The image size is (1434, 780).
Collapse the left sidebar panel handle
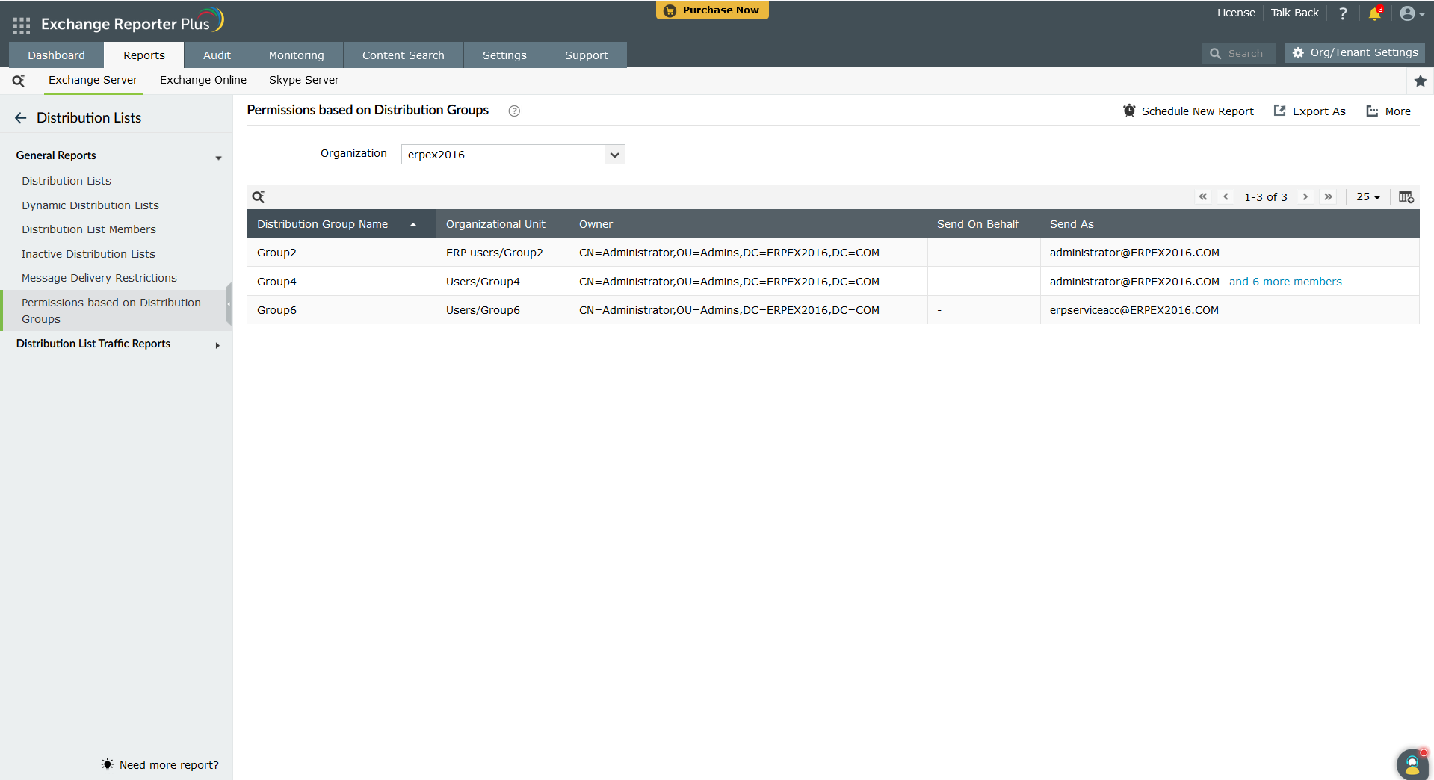[229, 305]
